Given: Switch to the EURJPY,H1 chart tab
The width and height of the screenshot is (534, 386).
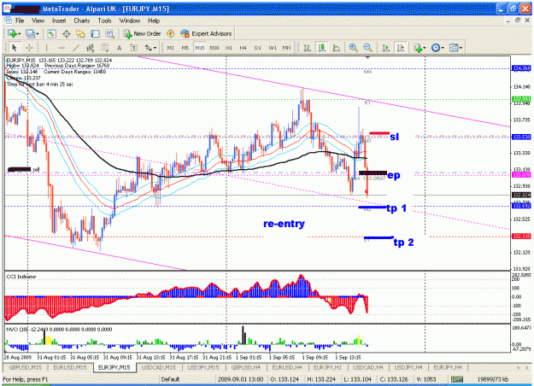Looking at the screenshot, I should pyautogui.click(x=327, y=367).
